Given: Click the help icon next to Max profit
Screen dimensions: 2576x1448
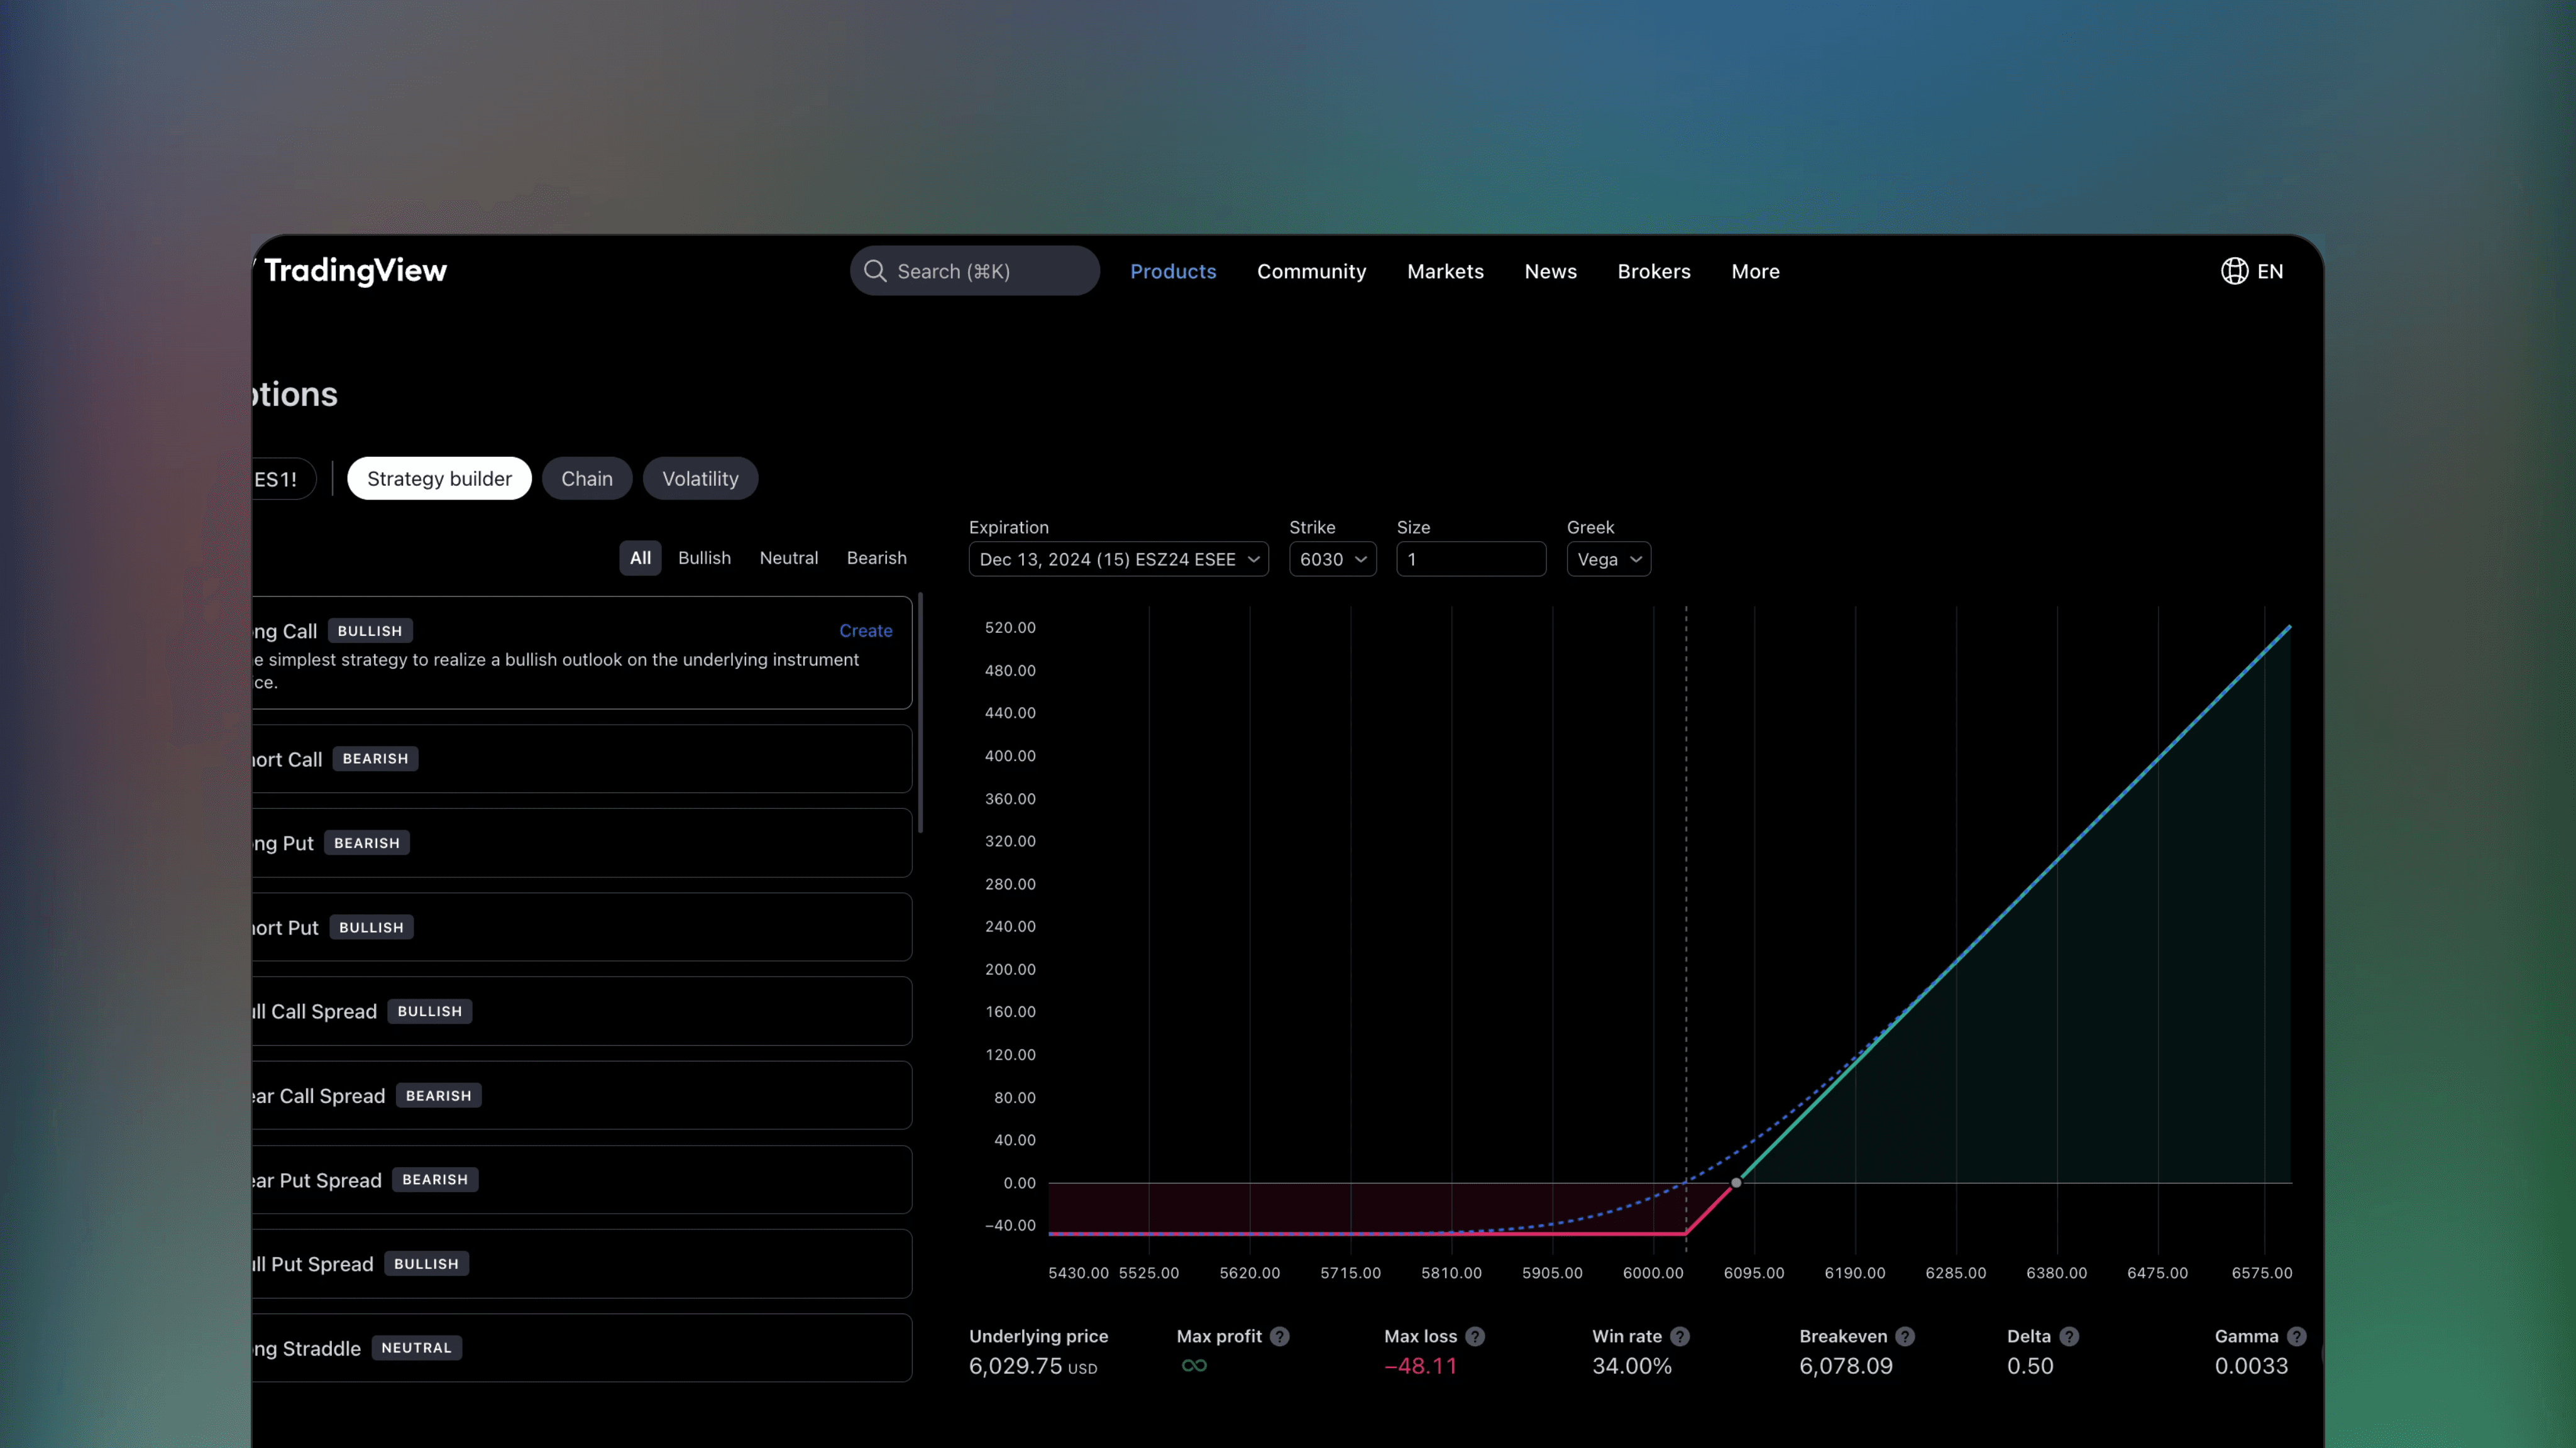Looking at the screenshot, I should 1280,1336.
